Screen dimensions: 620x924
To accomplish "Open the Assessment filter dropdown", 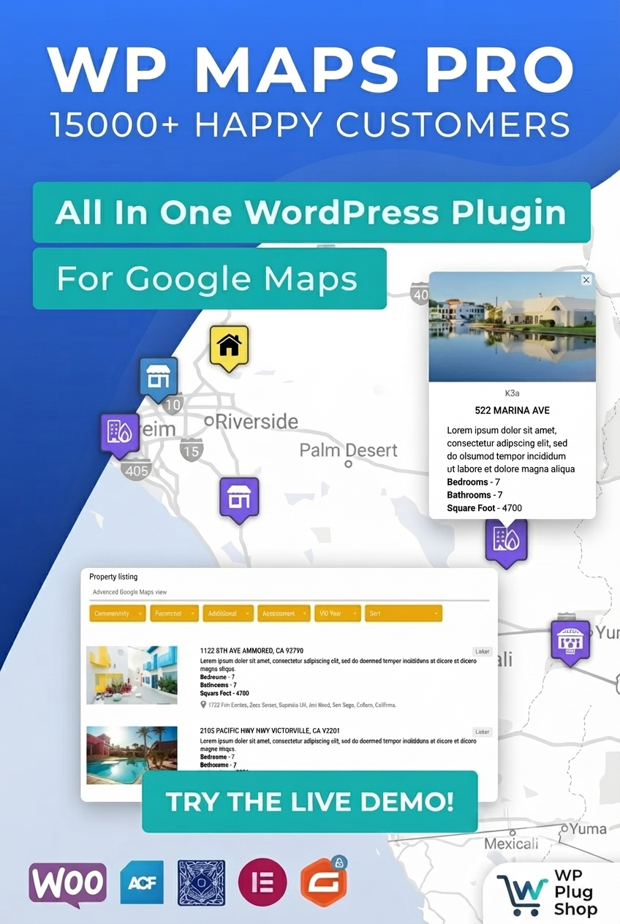I will 284,613.
